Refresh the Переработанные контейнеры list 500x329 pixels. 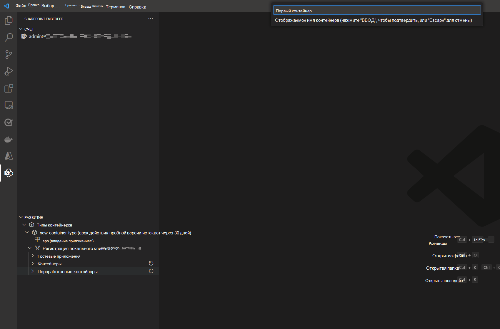[x=151, y=271]
